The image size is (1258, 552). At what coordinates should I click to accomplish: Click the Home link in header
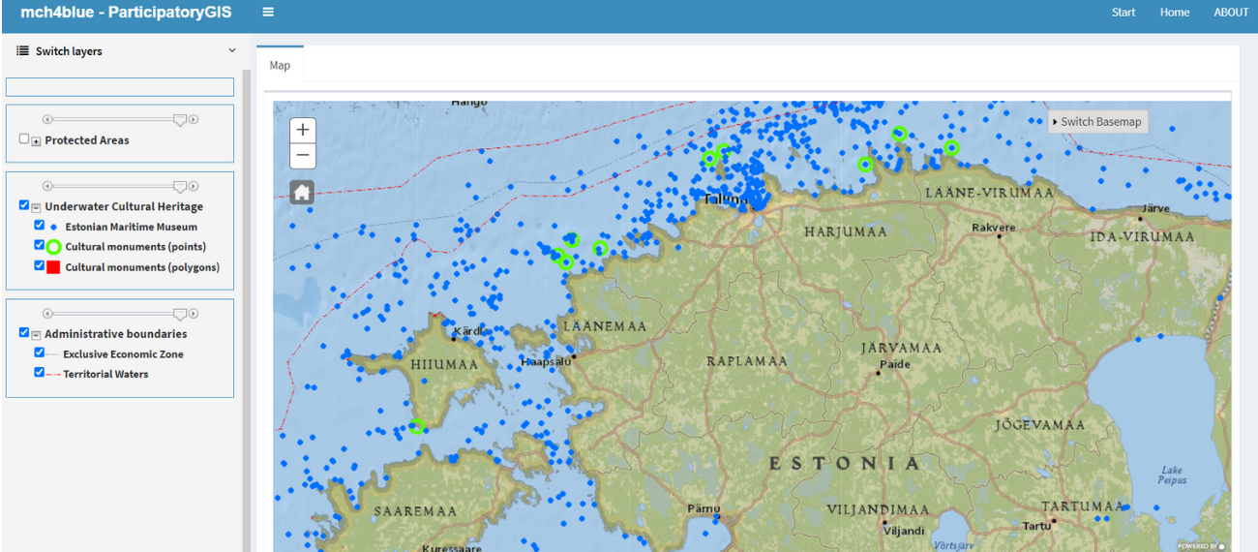tap(1175, 13)
